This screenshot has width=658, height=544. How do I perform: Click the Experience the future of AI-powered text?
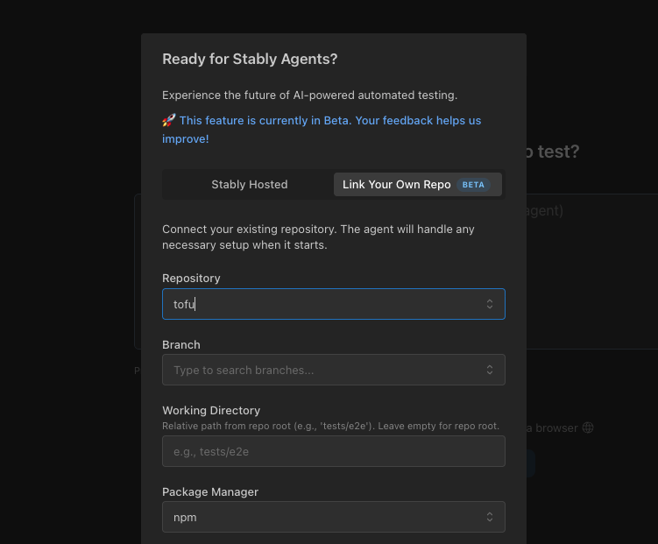[x=309, y=95]
